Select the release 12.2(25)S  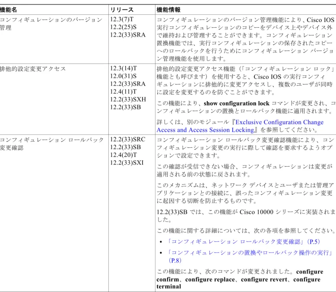[x=123, y=27]
